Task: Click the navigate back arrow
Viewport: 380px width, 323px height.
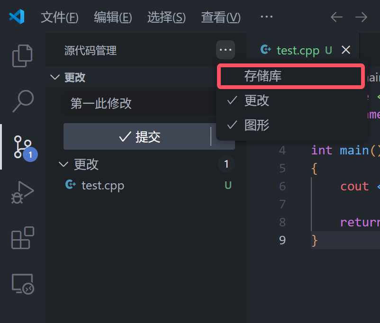Action: point(336,18)
